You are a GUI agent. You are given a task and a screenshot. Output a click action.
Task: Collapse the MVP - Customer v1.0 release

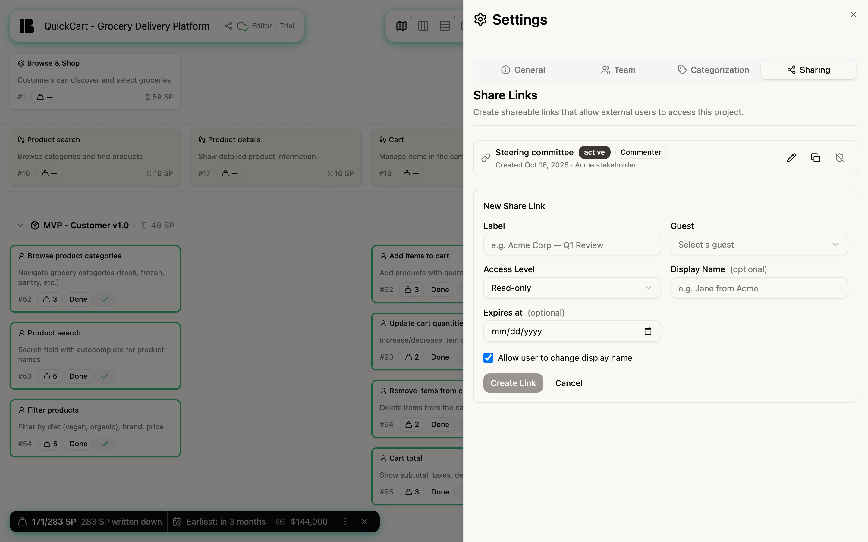tap(20, 225)
